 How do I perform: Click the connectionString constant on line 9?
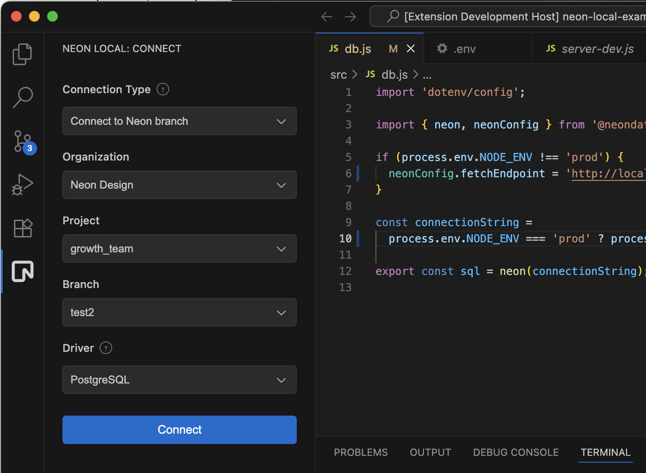tap(467, 222)
